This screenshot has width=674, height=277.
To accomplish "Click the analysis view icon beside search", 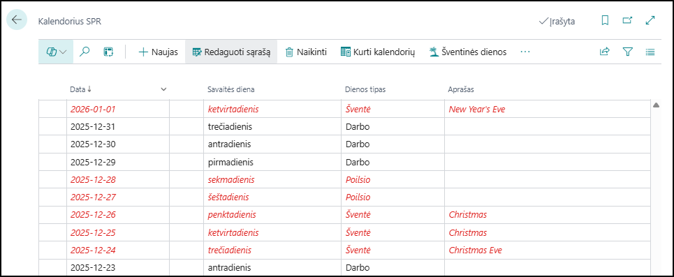I will pyautogui.click(x=108, y=52).
